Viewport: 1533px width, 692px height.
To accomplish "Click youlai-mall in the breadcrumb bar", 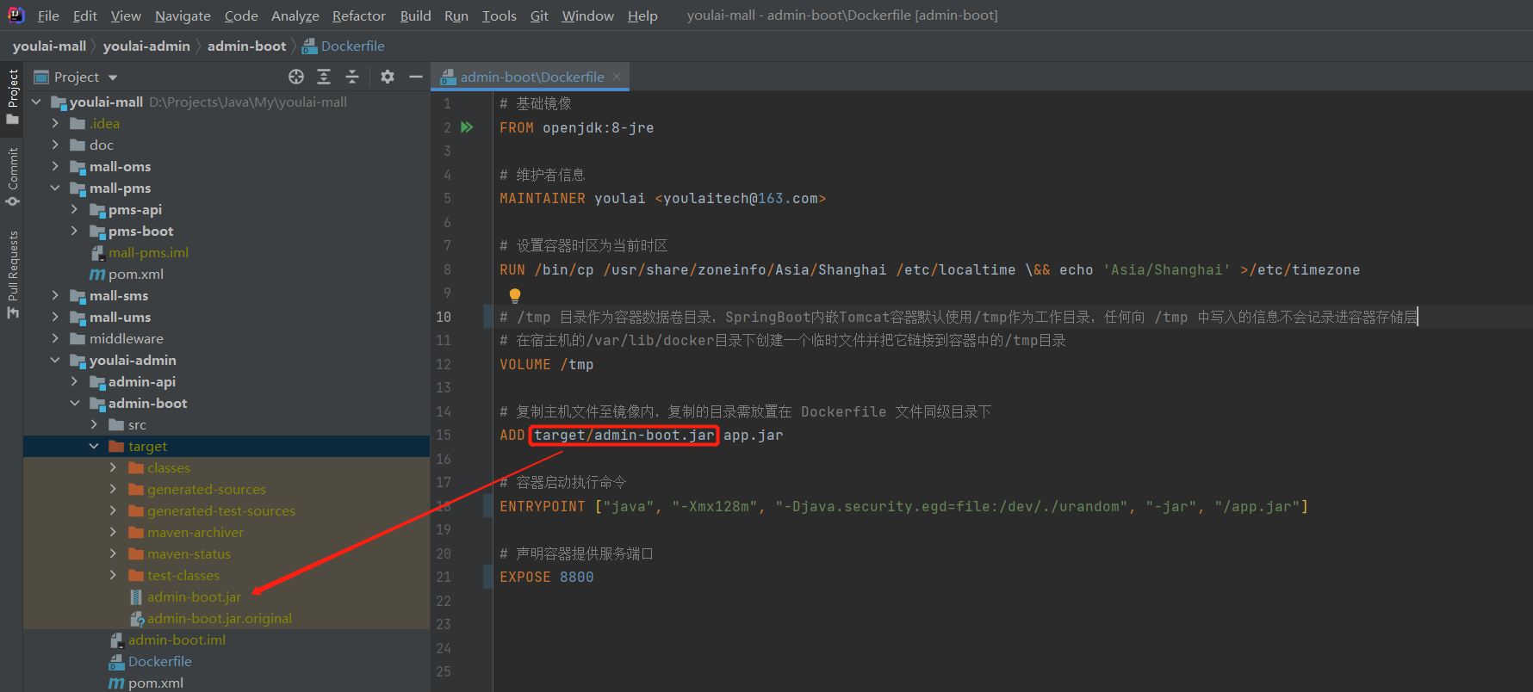I will click(x=49, y=46).
